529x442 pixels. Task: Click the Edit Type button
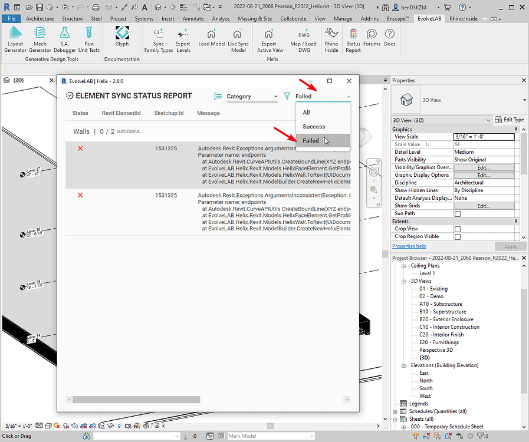click(x=510, y=120)
